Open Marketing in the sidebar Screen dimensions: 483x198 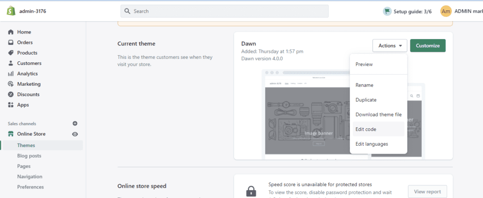click(x=29, y=84)
